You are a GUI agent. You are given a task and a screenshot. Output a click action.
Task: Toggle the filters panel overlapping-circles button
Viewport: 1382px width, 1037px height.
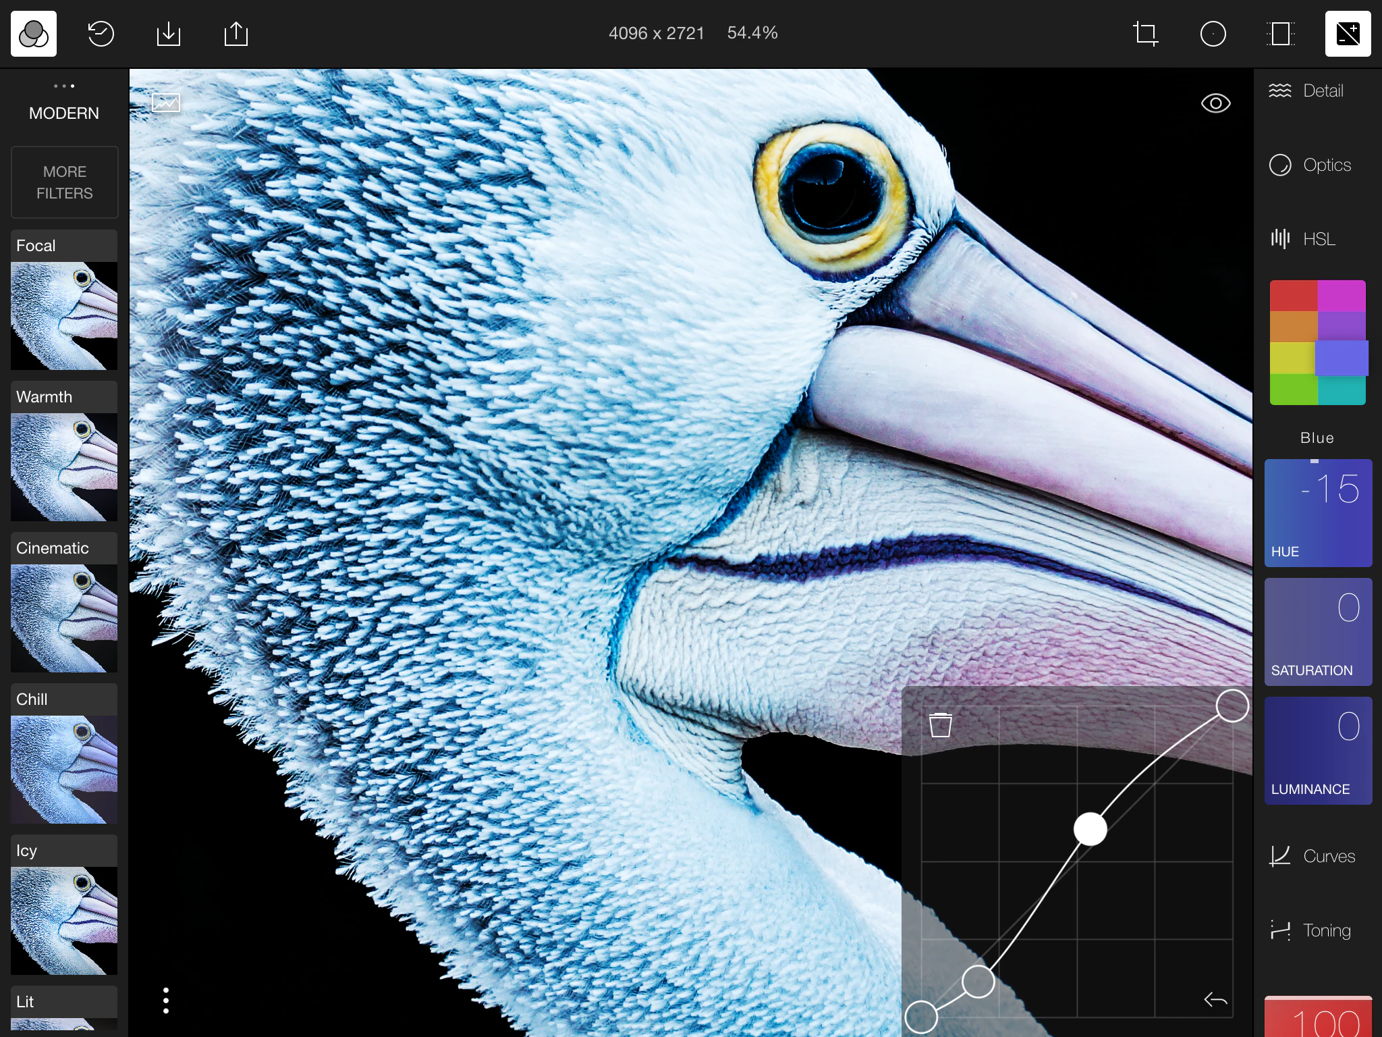pyautogui.click(x=33, y=33)
